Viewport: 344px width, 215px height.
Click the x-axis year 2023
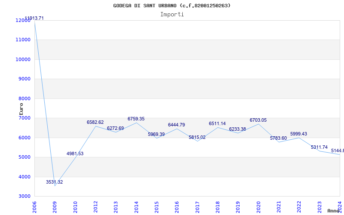pyautogui.click(x=319, y=207)
